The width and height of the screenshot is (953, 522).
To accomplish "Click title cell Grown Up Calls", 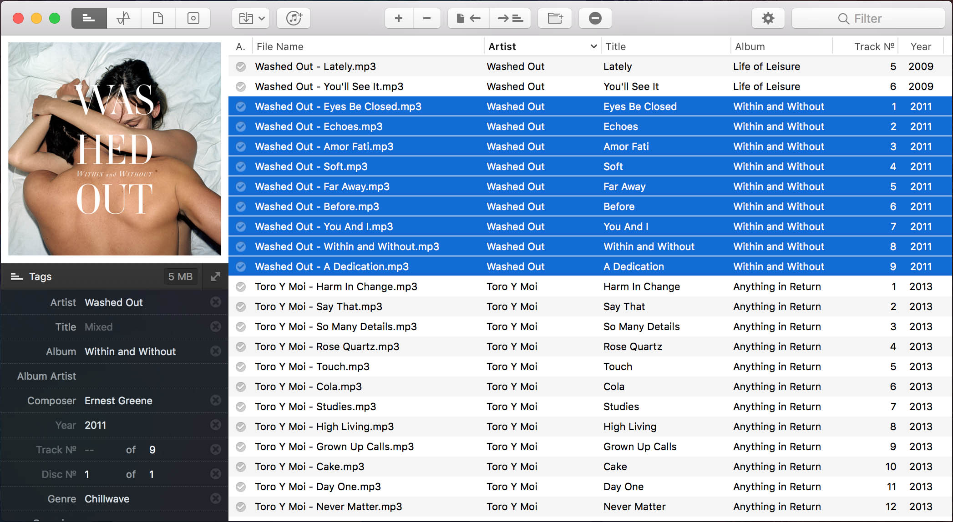I will [640, 447].
